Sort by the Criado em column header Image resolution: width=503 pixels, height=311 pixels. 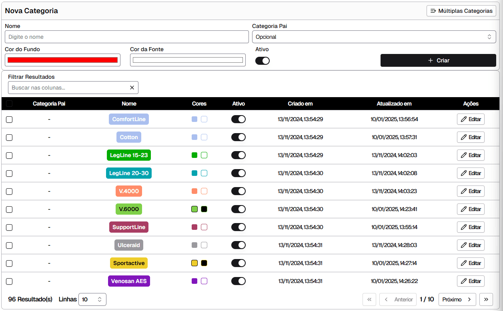[x=300, y=104]
